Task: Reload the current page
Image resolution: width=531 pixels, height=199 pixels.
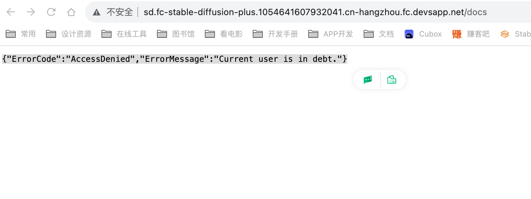Action: tap(51, 12)
